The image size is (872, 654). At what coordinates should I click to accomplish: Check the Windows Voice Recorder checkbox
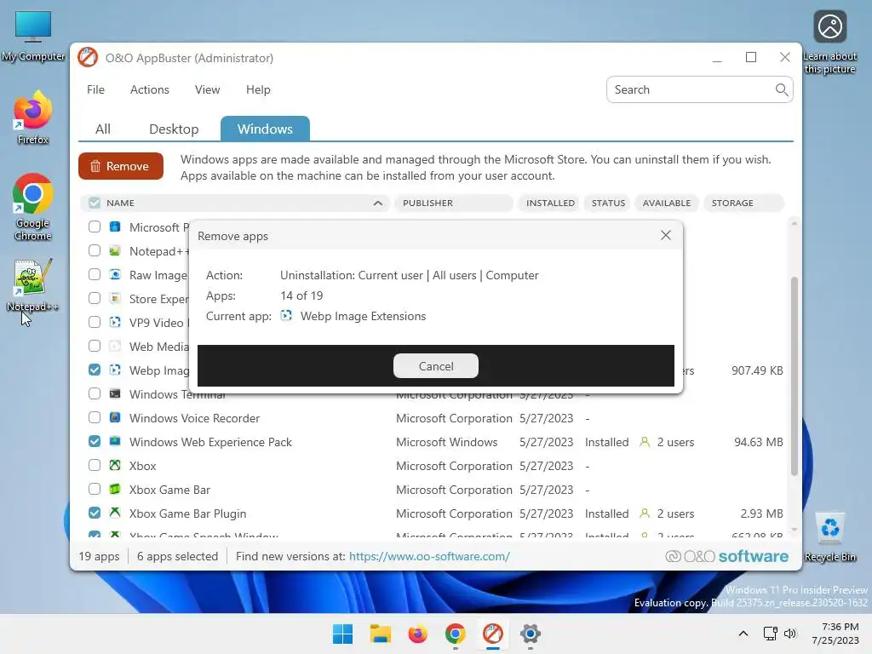tap(95, 417)
